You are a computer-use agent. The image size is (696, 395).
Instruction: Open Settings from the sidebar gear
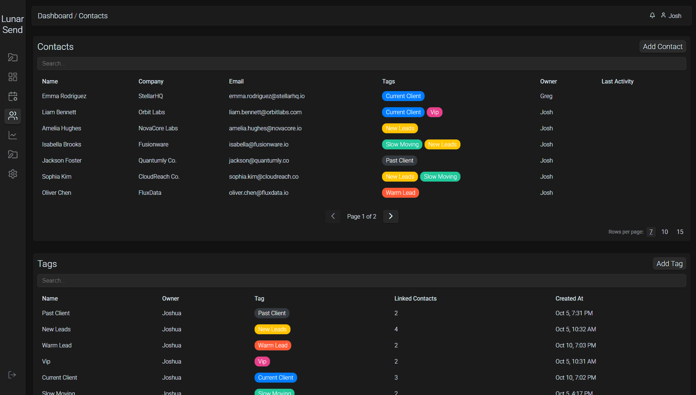(x=12, y=174)
